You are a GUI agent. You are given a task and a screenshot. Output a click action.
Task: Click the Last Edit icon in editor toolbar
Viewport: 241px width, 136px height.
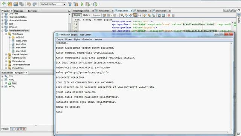[x=104, y=15]
